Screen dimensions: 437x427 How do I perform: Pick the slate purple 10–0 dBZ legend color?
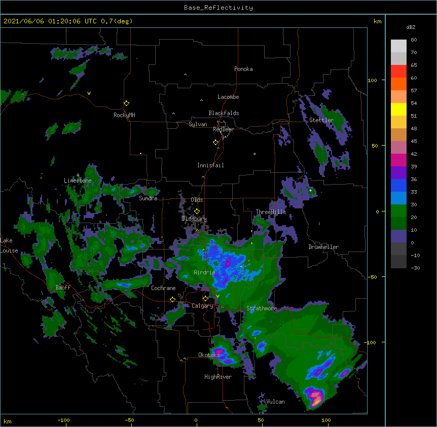point(398,236)
